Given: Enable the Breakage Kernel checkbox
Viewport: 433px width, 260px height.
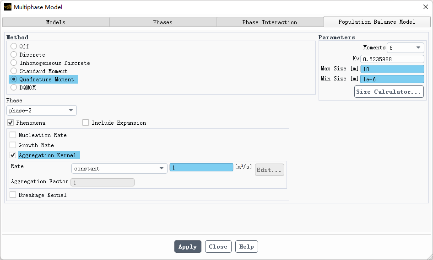Looking at the screenshot, I should [x=13, y=195].
